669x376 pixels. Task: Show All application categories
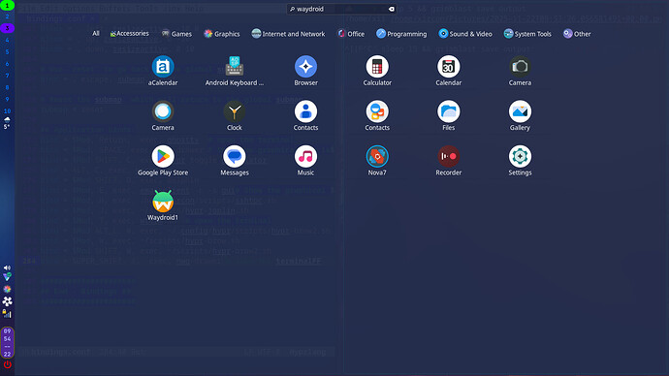pyautogui.click(x=96, y=33)
